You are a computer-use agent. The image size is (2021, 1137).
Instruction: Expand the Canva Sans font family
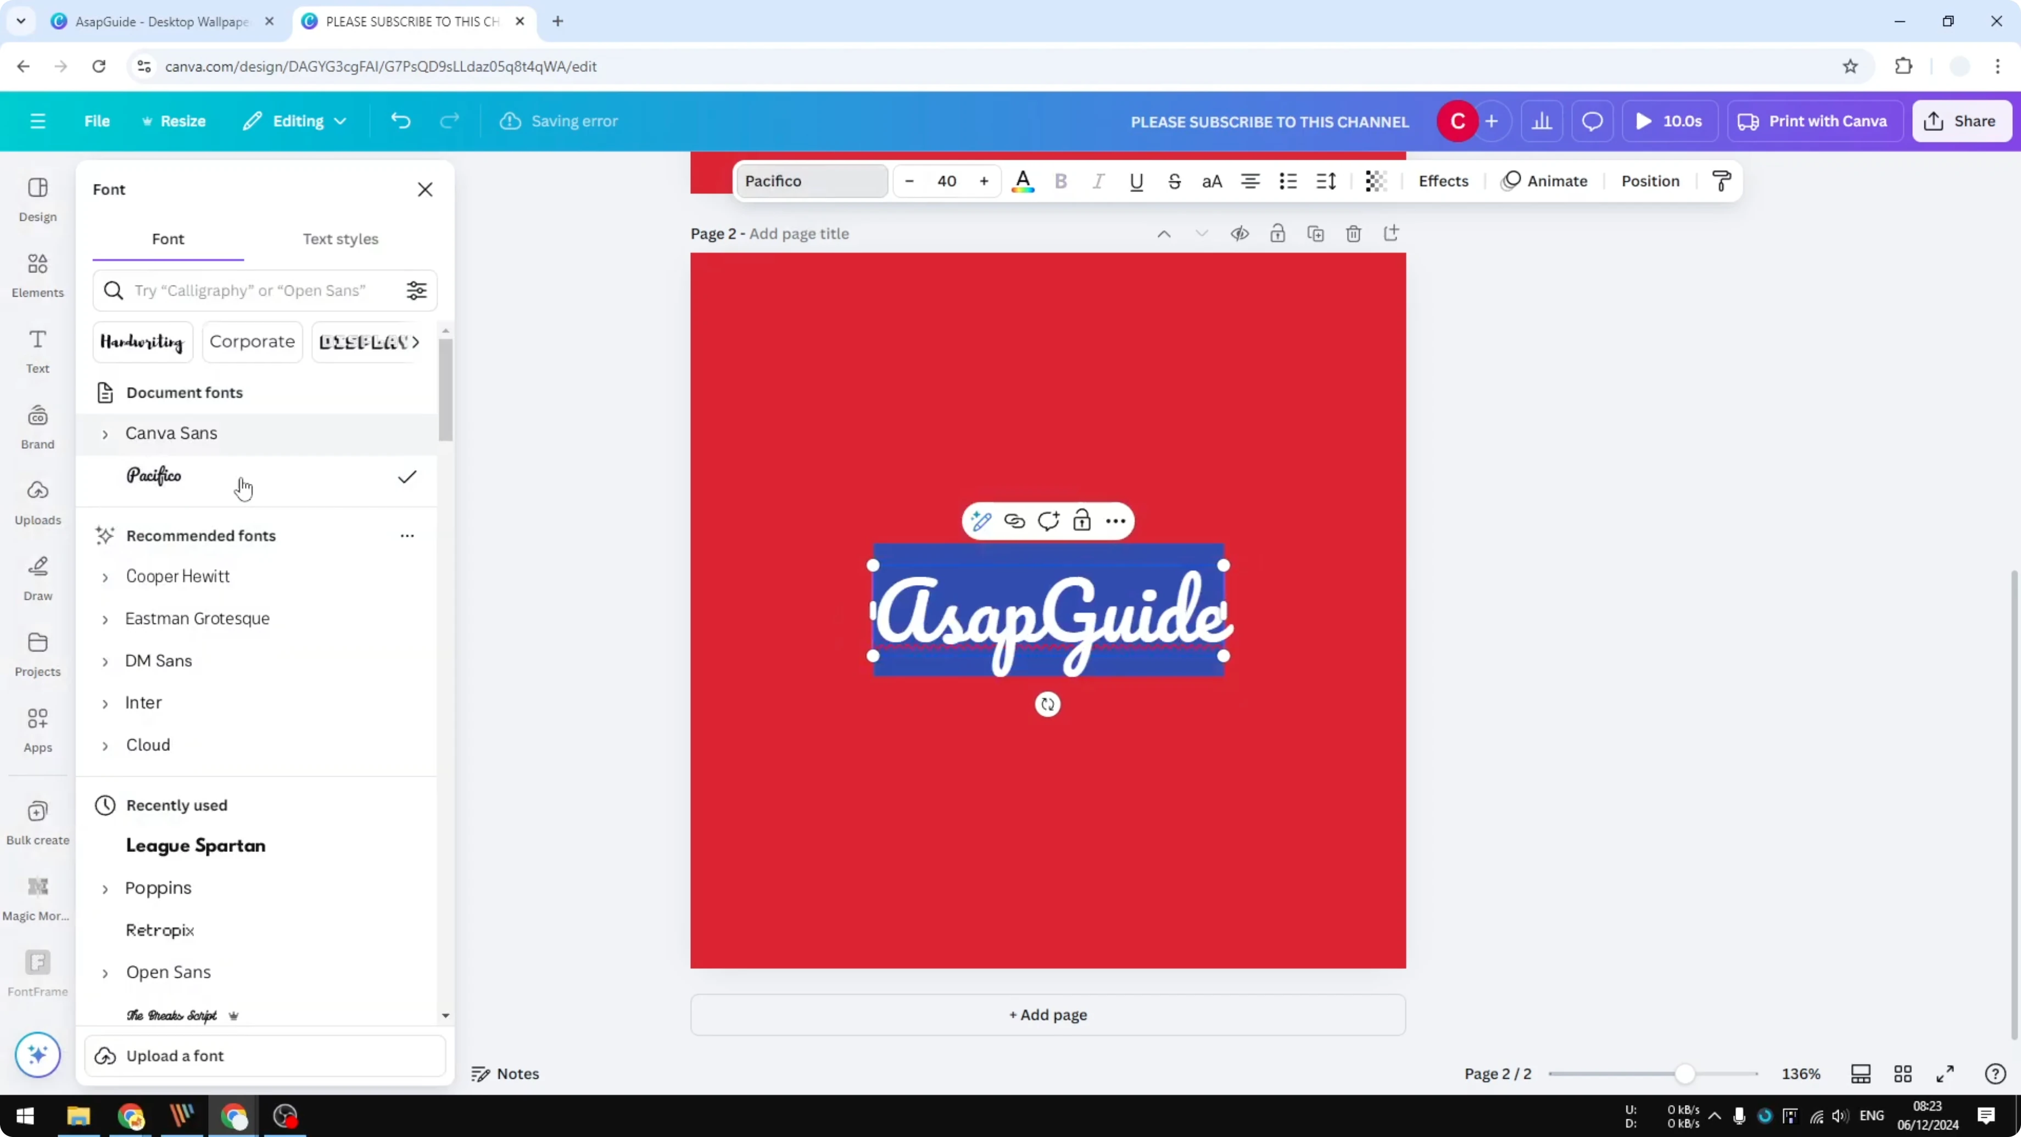pos(106,432)
